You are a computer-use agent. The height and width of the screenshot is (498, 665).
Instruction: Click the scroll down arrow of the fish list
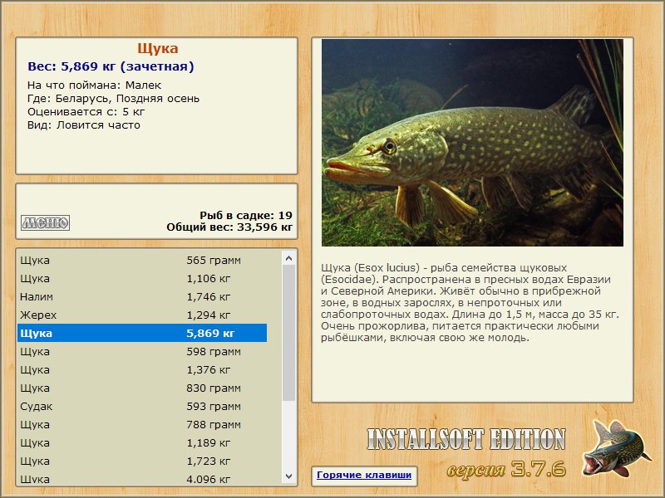(289, 476)
